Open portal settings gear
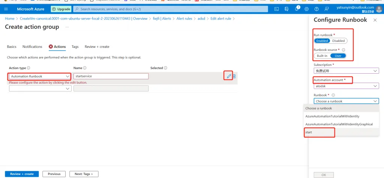384x178 pixels. (x=306, y=9)
